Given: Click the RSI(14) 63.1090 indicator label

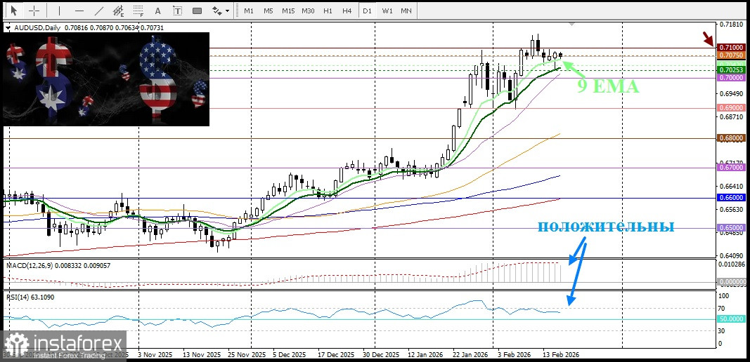Looking at the screenshot, I should pos(31,297).
